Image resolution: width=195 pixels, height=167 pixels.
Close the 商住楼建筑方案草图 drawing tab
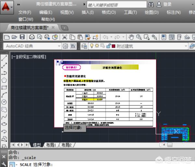53,28
